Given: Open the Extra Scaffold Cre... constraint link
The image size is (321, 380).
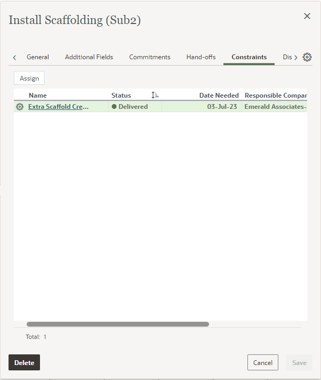Looking at the screenshot, I should pyautogui.click(x=58, y=107).
